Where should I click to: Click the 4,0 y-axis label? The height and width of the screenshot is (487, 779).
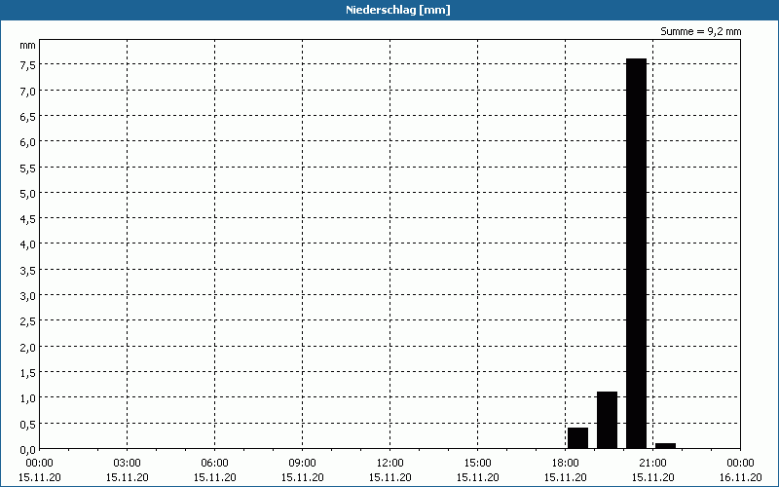click(28, 245)
